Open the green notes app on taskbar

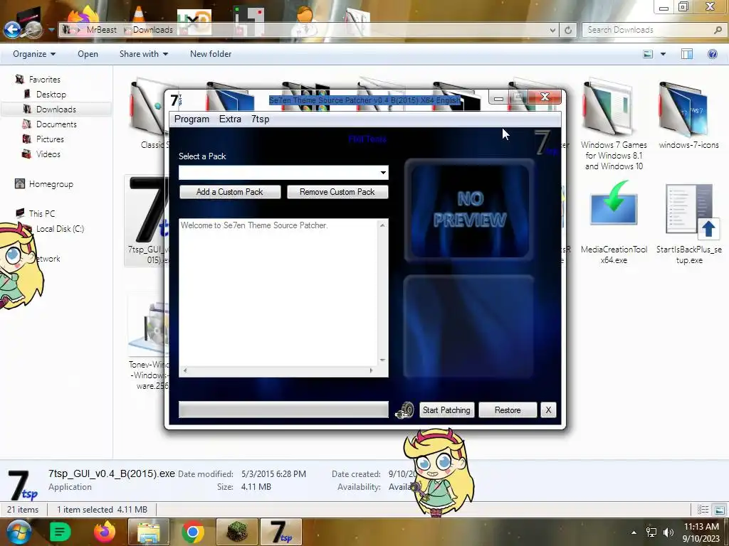point(60,532)
